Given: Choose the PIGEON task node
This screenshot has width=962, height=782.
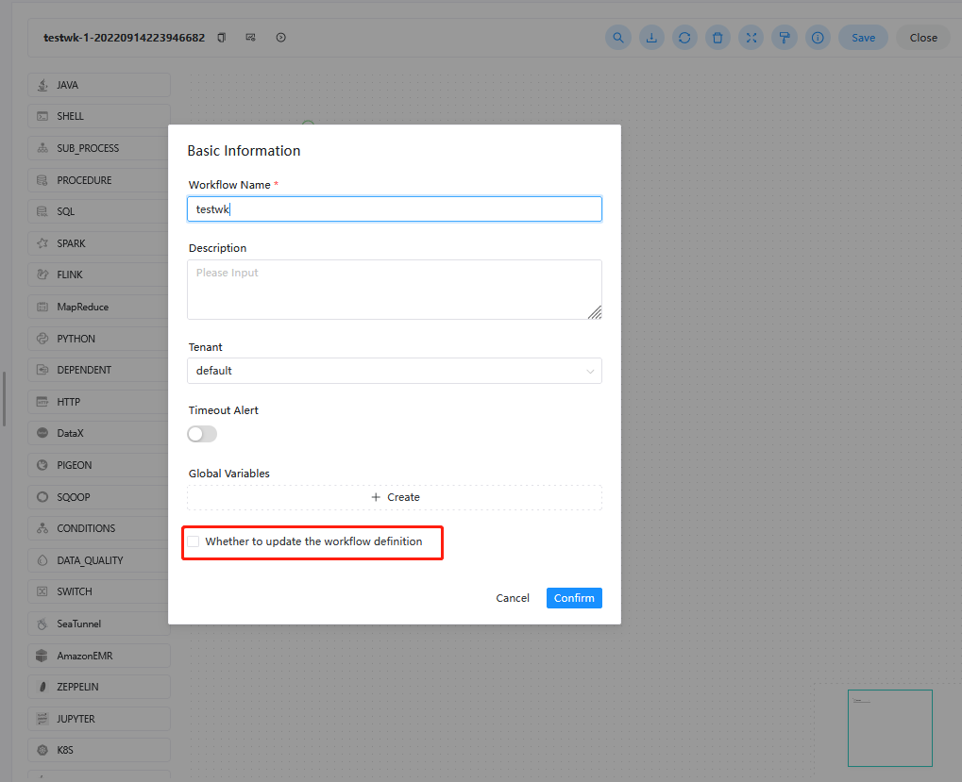Looking at the screenshot, I should click(x=99, y=465).
